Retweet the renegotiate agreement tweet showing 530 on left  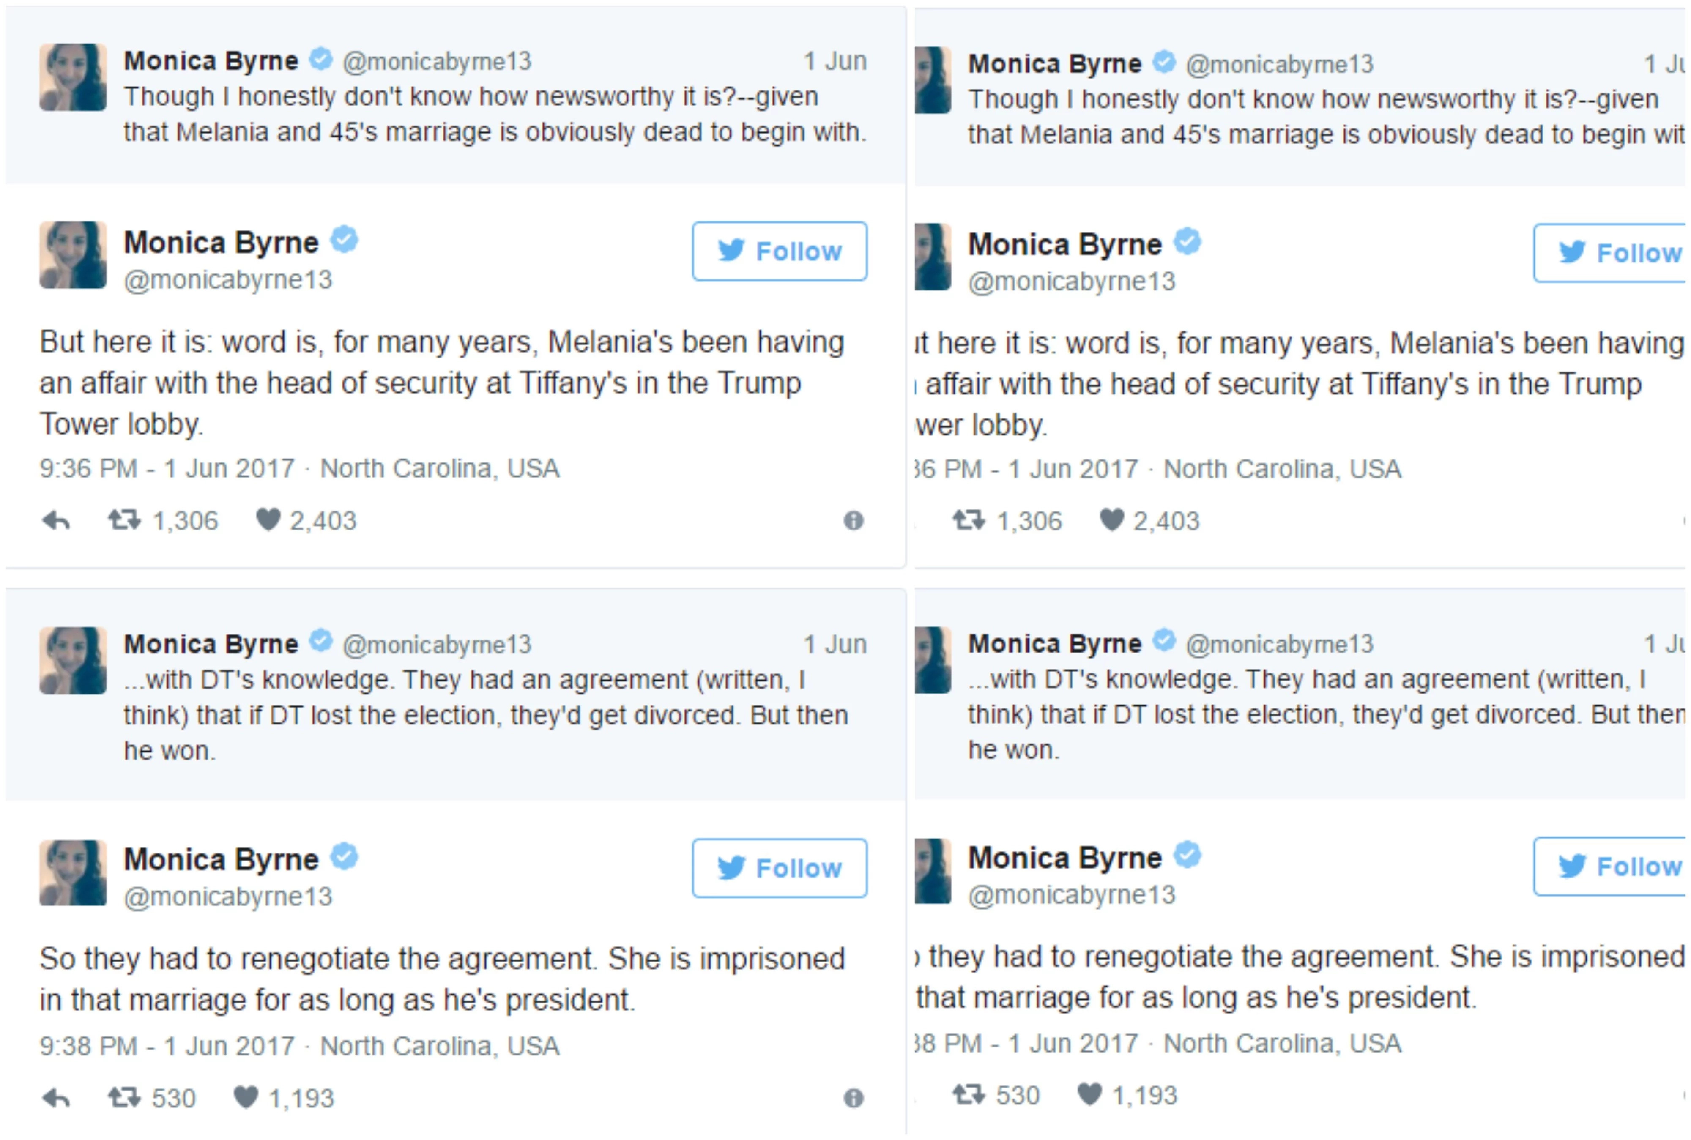[x=124, y=1097]
